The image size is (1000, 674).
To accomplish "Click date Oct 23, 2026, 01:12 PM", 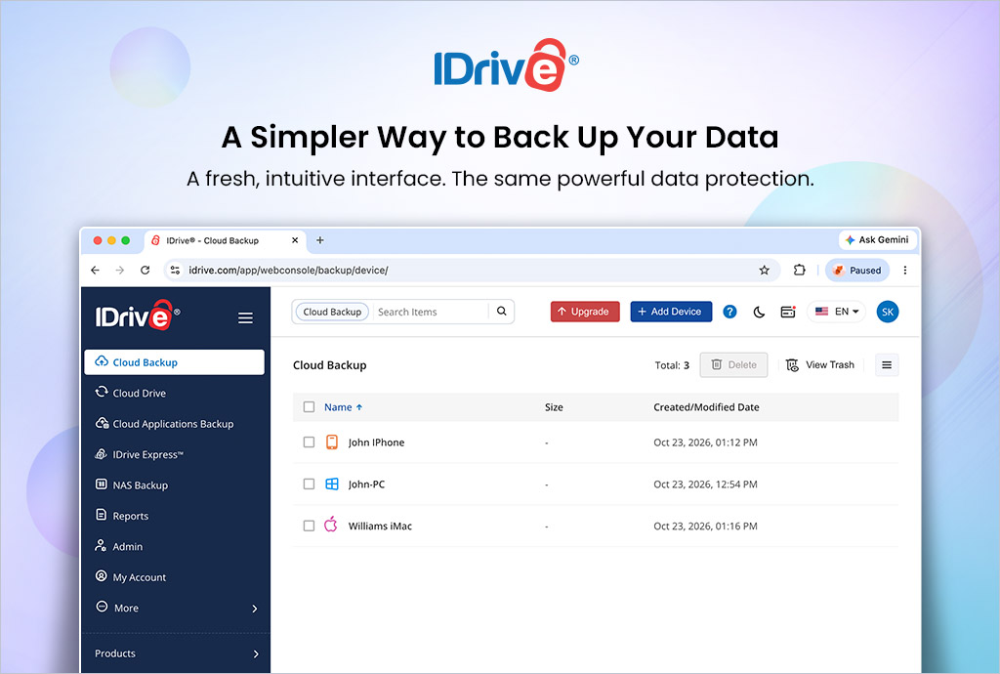I will (x=705, y=442).
